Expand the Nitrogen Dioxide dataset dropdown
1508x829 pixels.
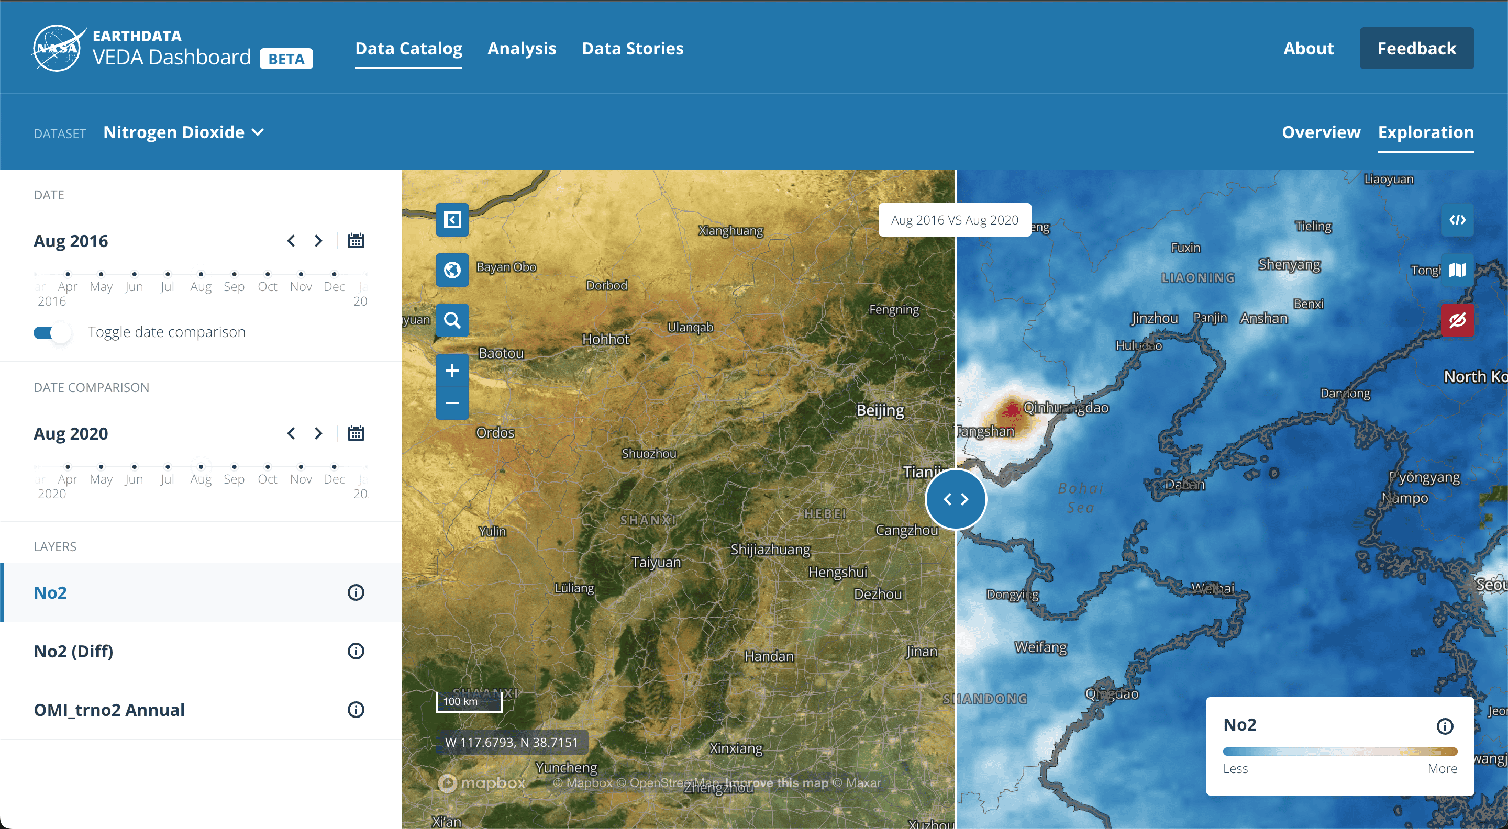(x=184, y=132)
